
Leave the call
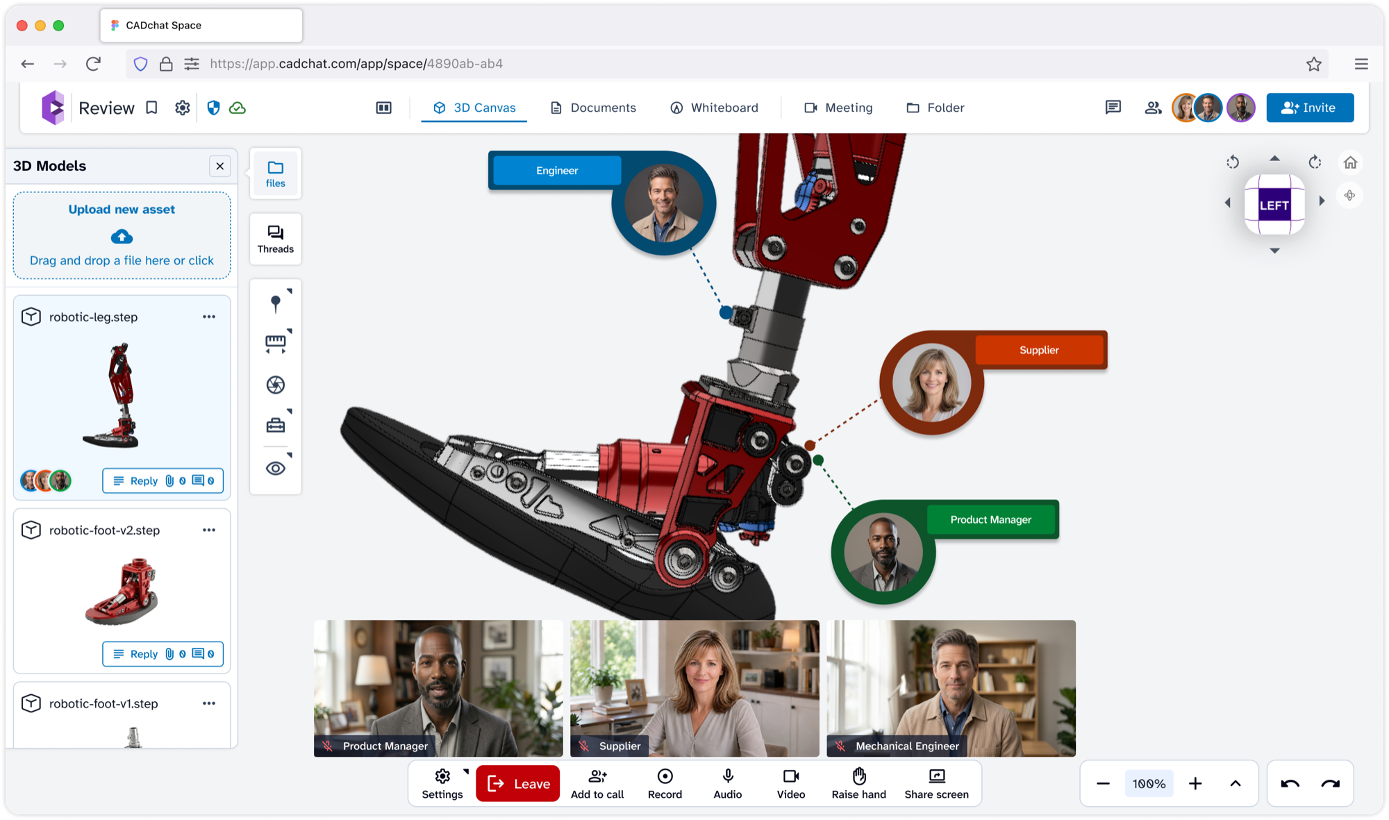pos(518,783)
